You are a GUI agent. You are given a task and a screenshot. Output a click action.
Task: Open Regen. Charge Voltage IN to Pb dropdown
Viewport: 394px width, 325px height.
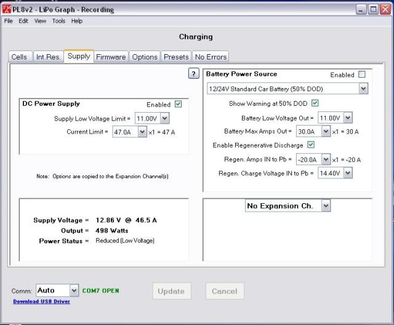coord(348,174)
